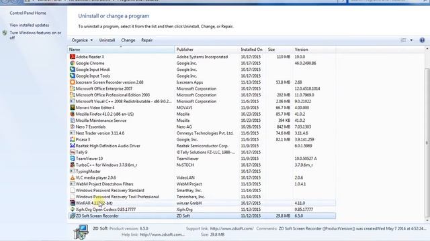Click Uninstall in the toolbar
Image resolution: width=430 pixels, height=241 pixels.
[107, 40]
